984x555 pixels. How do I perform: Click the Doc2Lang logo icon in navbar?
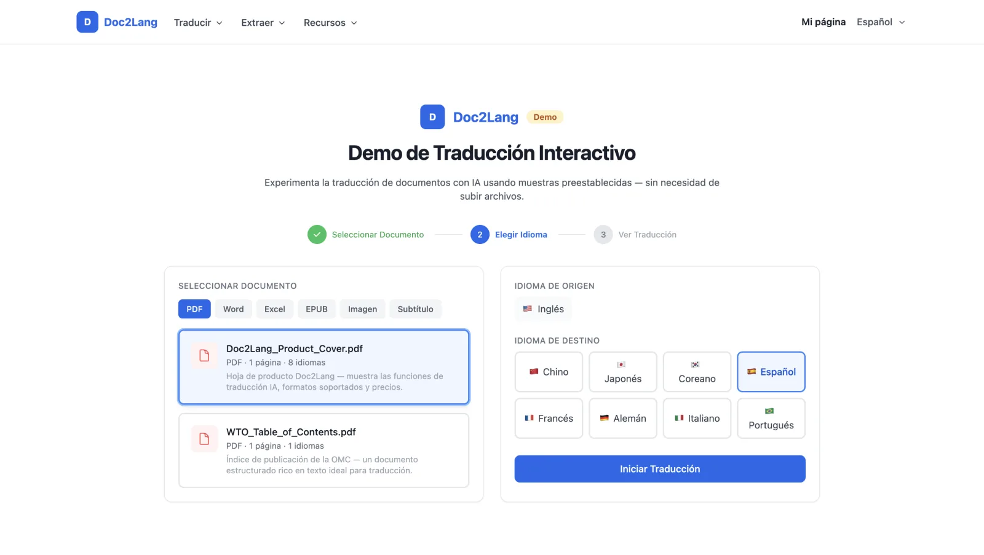[87, 22]
